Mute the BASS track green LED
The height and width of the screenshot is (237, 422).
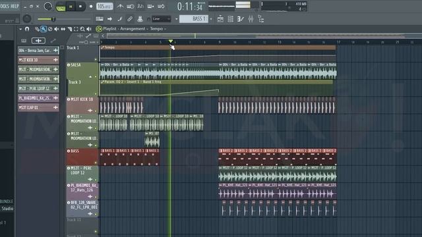(x=96, y=163)
